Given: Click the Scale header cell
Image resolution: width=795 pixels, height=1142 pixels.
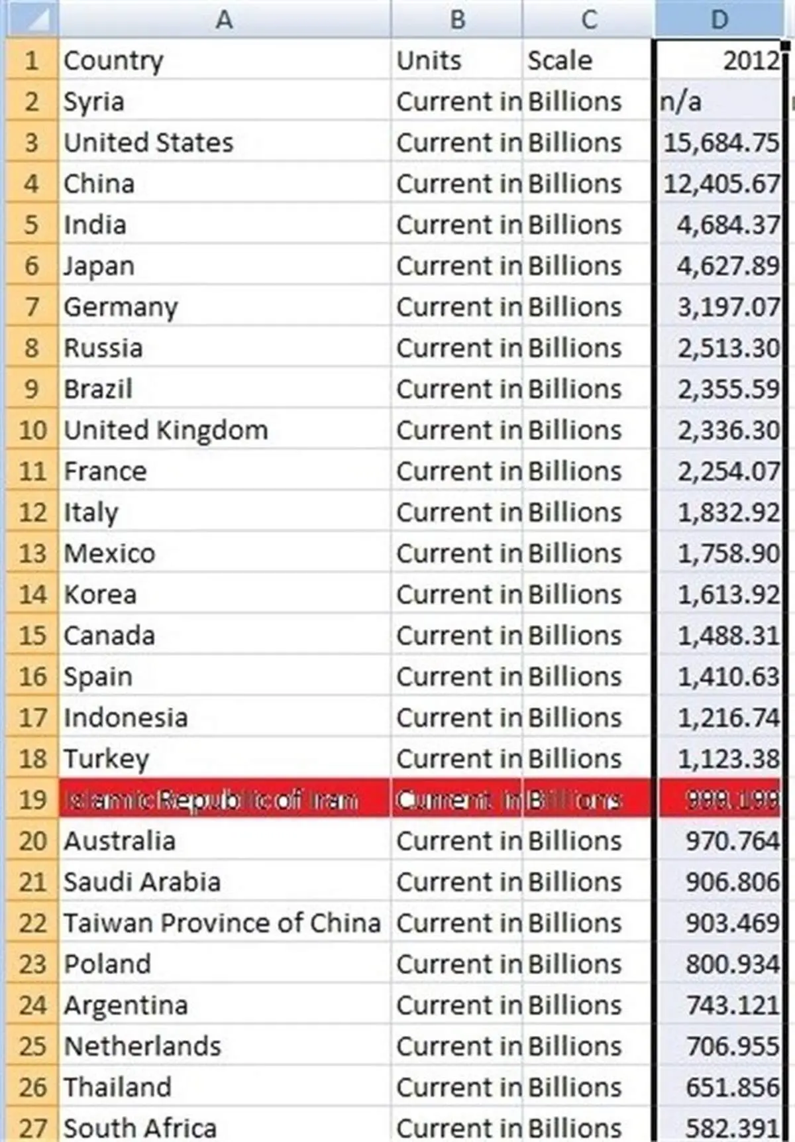Looking at the screenshot, I should tap(588, 60).
